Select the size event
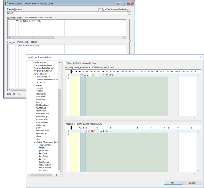This screenshot has height=188, width=204. pyautogui.click(x=38, y=139)
